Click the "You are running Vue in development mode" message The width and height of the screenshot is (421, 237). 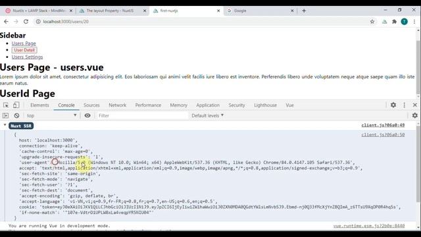tap(59, 226)
